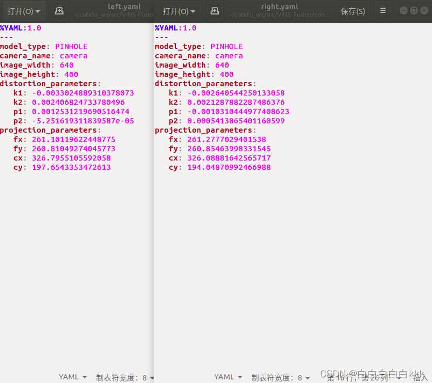
Task: Minimize the right.yaml window
Action: coord(404,10)
